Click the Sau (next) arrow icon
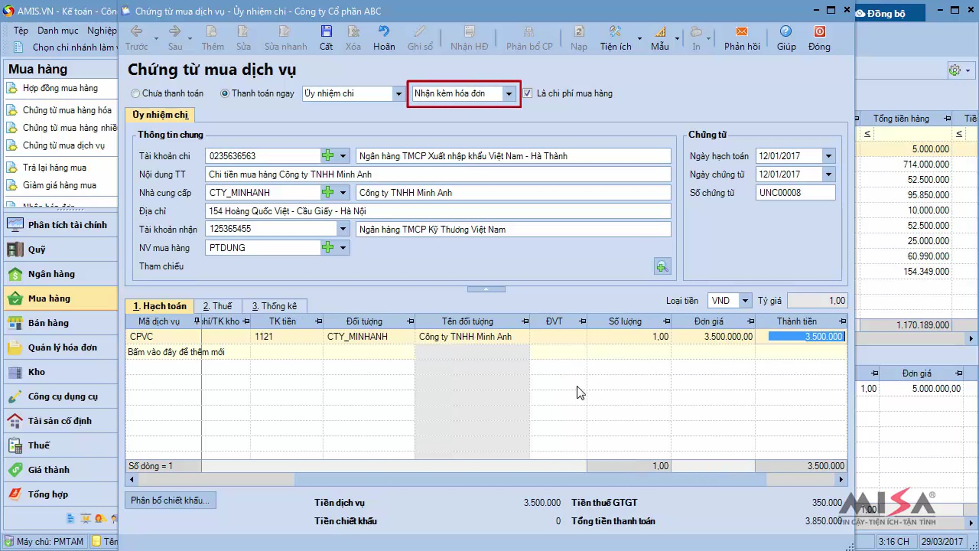The height and width of the screenshot is (551, 979). pyautogui.click(x=175, y=32)
